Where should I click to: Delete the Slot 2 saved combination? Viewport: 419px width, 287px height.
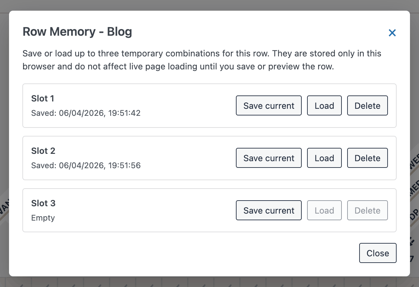point(367,158)
